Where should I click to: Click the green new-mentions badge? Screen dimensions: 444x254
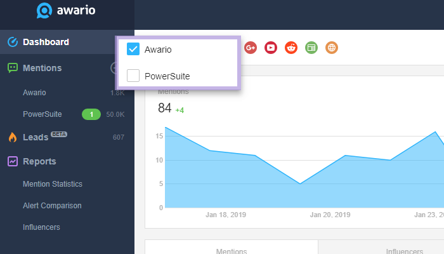(x=91, y=114)
